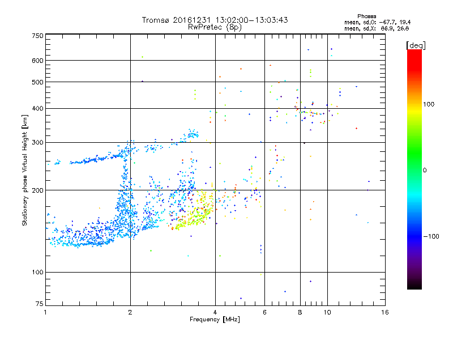Click the colorbar tick label '0'

[425, 171]
